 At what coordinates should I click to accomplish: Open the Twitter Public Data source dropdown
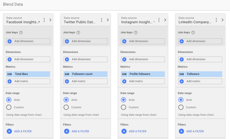click(80, 22)
